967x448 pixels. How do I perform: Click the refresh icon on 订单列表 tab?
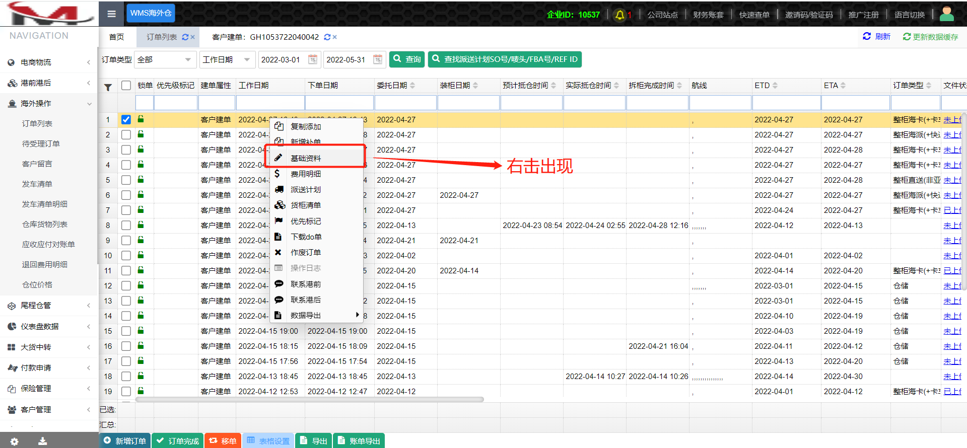(185, 37)
